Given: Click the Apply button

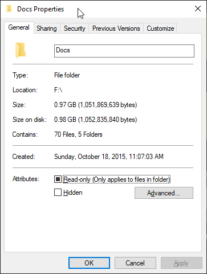Looking at the screenshot, I should point(181,263).
